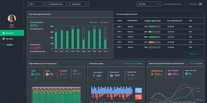This screenshot has height=103, width=207.
Task: Click the yellow pause % IDLE icon
Action: 47,74
